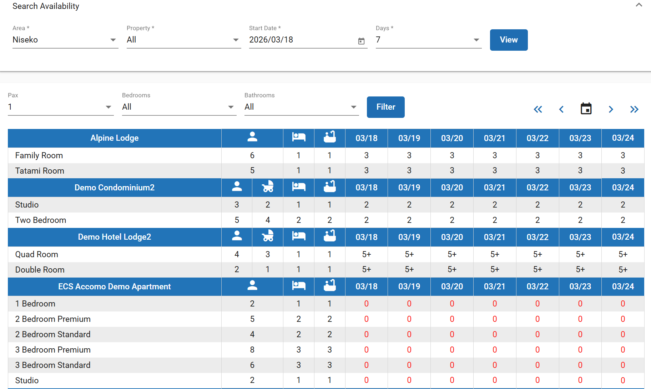Screen dimensions: 651x389
Task: Click the Start Date input field
Action: (302, 40)
